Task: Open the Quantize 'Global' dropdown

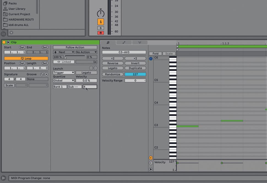Action: [64, 80]
